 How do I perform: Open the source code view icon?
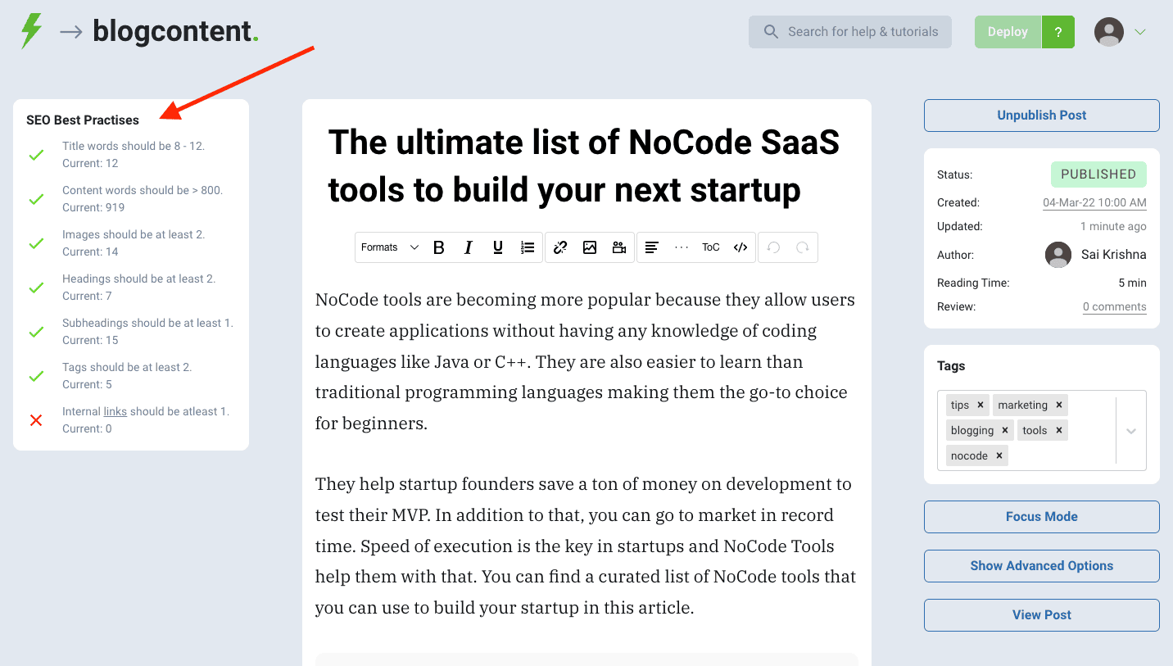(x=740, y=247)
